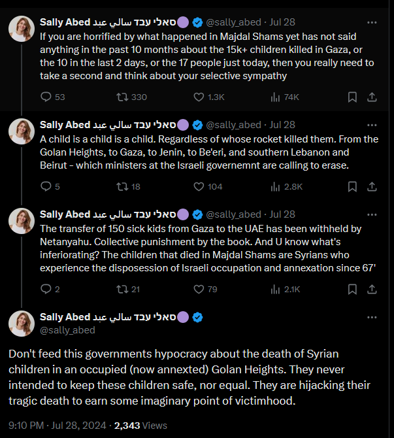The width and height of the screenshot is (394, 438).
Task: Like the tweet with 1.3K likes
Action: (201, 97)
